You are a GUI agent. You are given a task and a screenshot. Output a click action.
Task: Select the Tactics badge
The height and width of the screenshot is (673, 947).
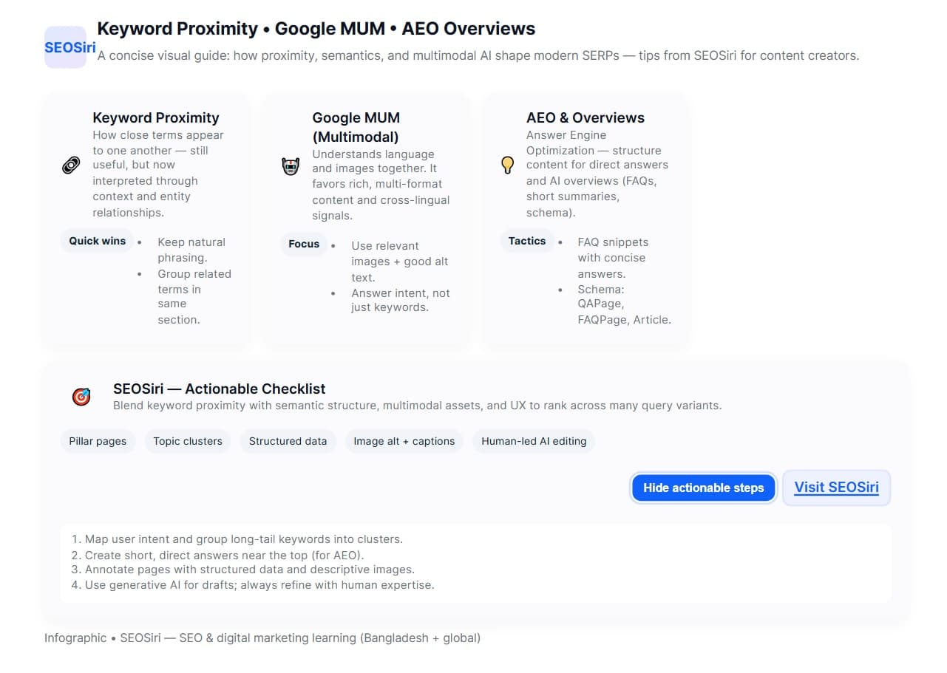click(x=527, y=241)
